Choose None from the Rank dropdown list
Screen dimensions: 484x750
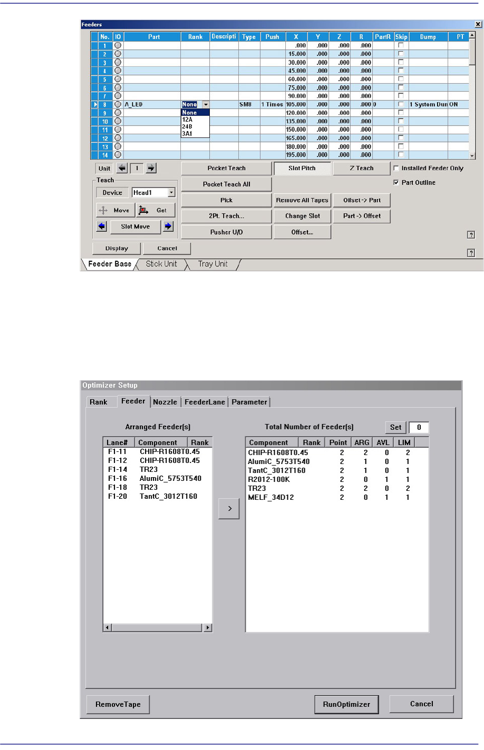pos(195,112)
